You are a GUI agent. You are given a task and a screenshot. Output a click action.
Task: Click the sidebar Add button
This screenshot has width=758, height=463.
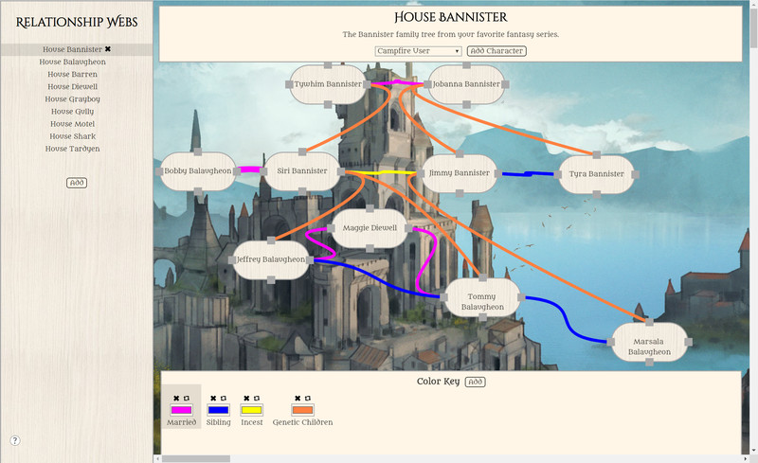pyautogui.click(x=77, y=183)
